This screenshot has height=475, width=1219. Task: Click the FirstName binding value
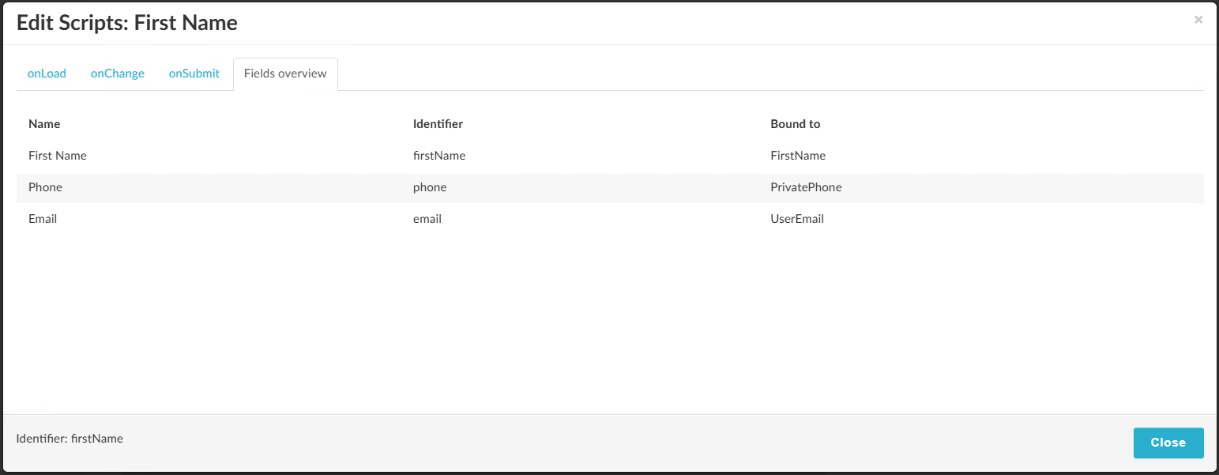click(x=798, y=156)
